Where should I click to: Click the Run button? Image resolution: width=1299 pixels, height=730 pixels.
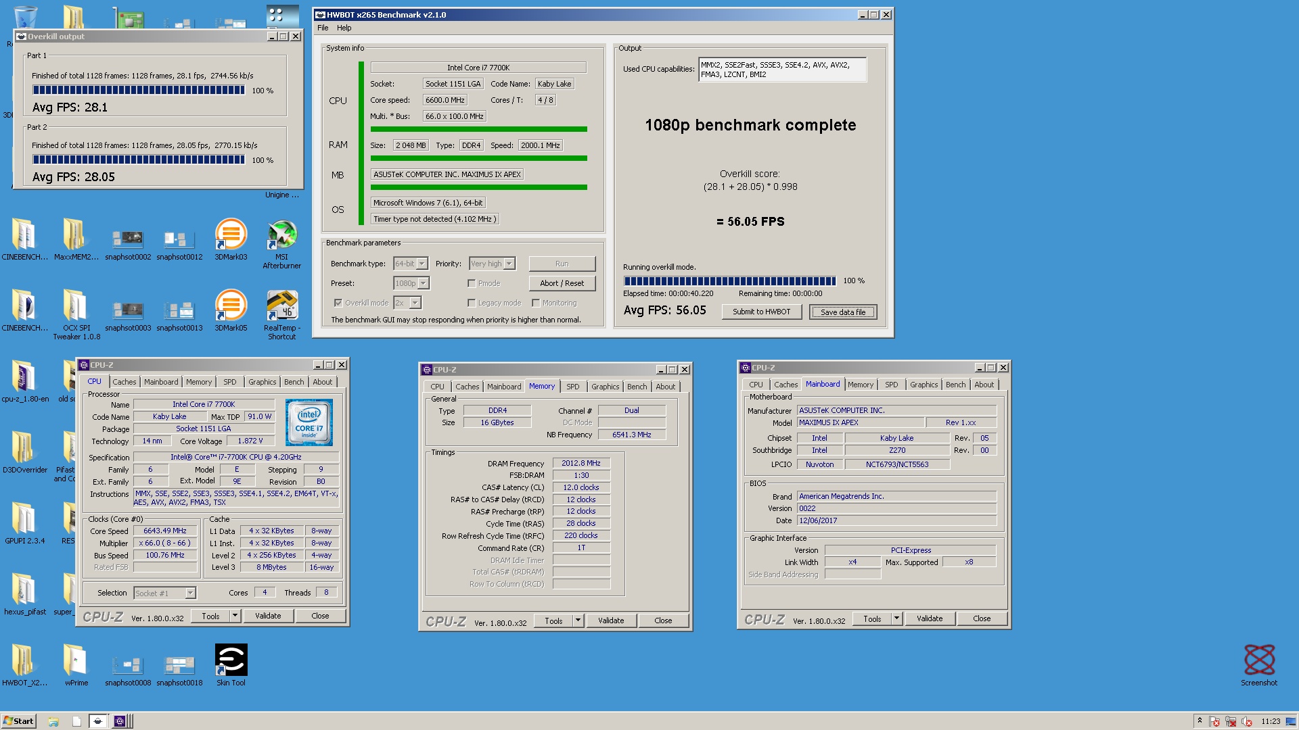pos(562,264)
